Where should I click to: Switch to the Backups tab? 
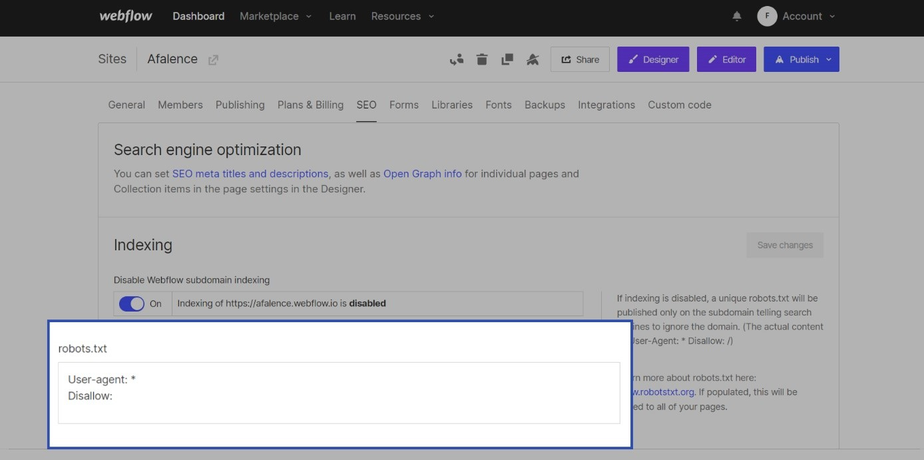[x=545, y=105]
